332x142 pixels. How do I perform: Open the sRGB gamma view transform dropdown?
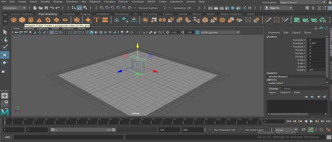[220, 32]
